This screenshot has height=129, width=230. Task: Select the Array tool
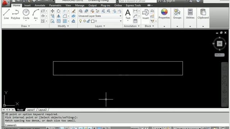pos(65,21)
